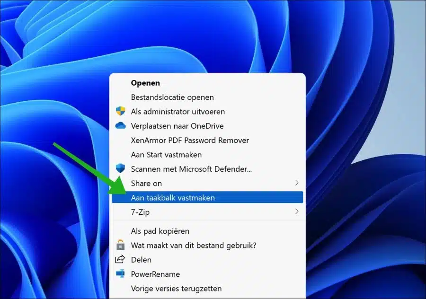Expand the 7-Zip submenu arrow
426x299 pixels.
297,212
